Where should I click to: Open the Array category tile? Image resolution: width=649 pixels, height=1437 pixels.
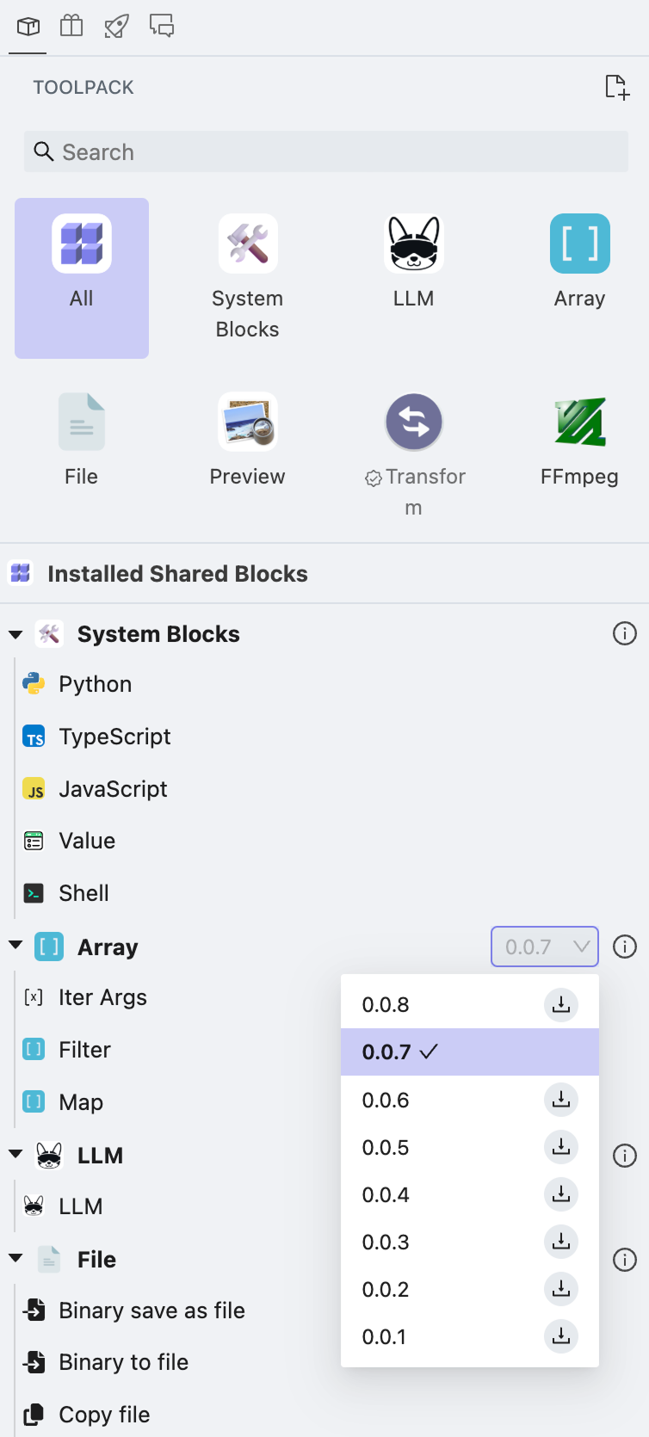(579, 244)
